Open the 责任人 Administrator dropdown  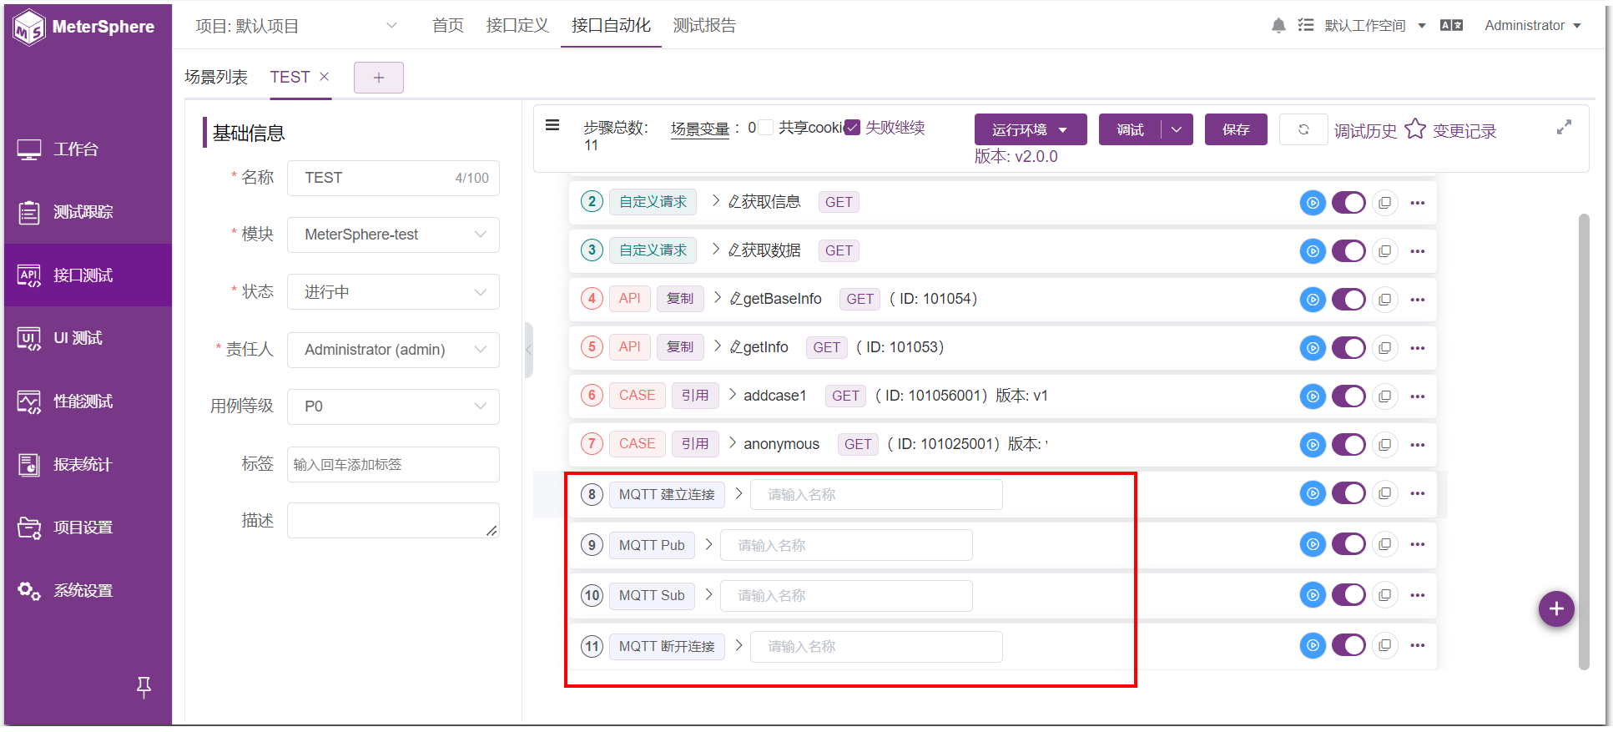point(393,350)
